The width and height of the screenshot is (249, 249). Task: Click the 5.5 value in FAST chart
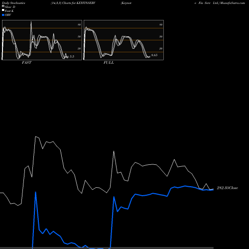click(72, 57)
